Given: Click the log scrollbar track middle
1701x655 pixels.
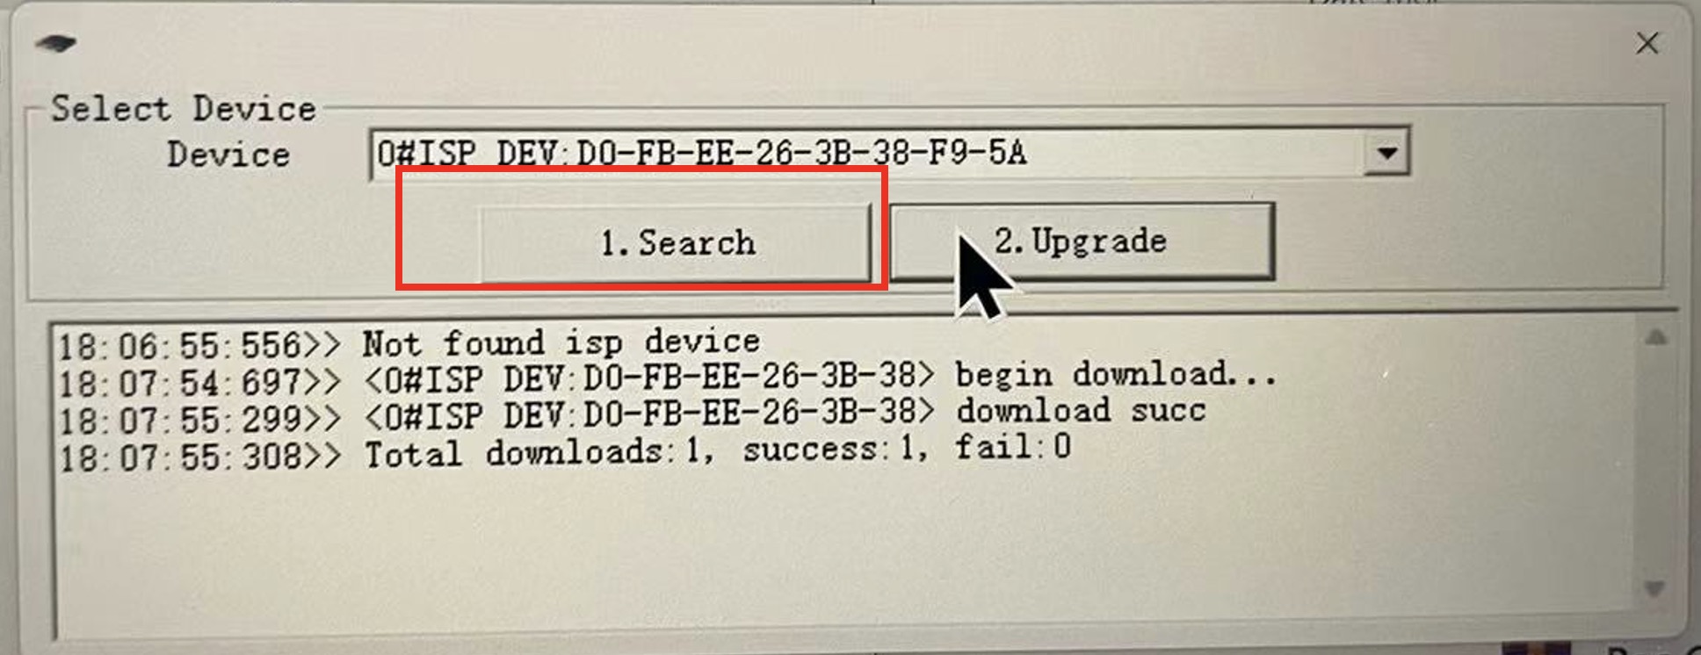Looking at the screenshot, I should (x=1654, y=463).
